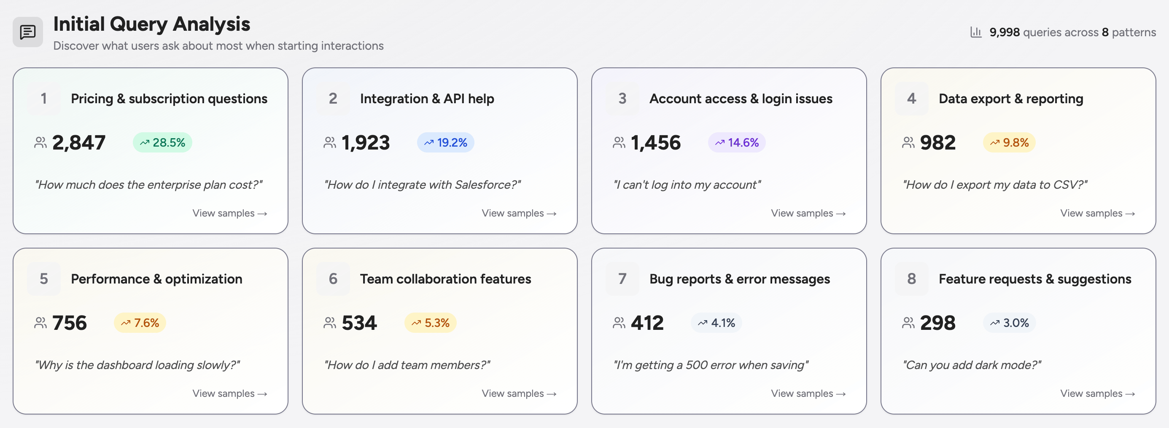This screenshot has height=428, width=1169.
Task: Select rank badge 6 on Team collaboration card
Action: tap(333, 279)
